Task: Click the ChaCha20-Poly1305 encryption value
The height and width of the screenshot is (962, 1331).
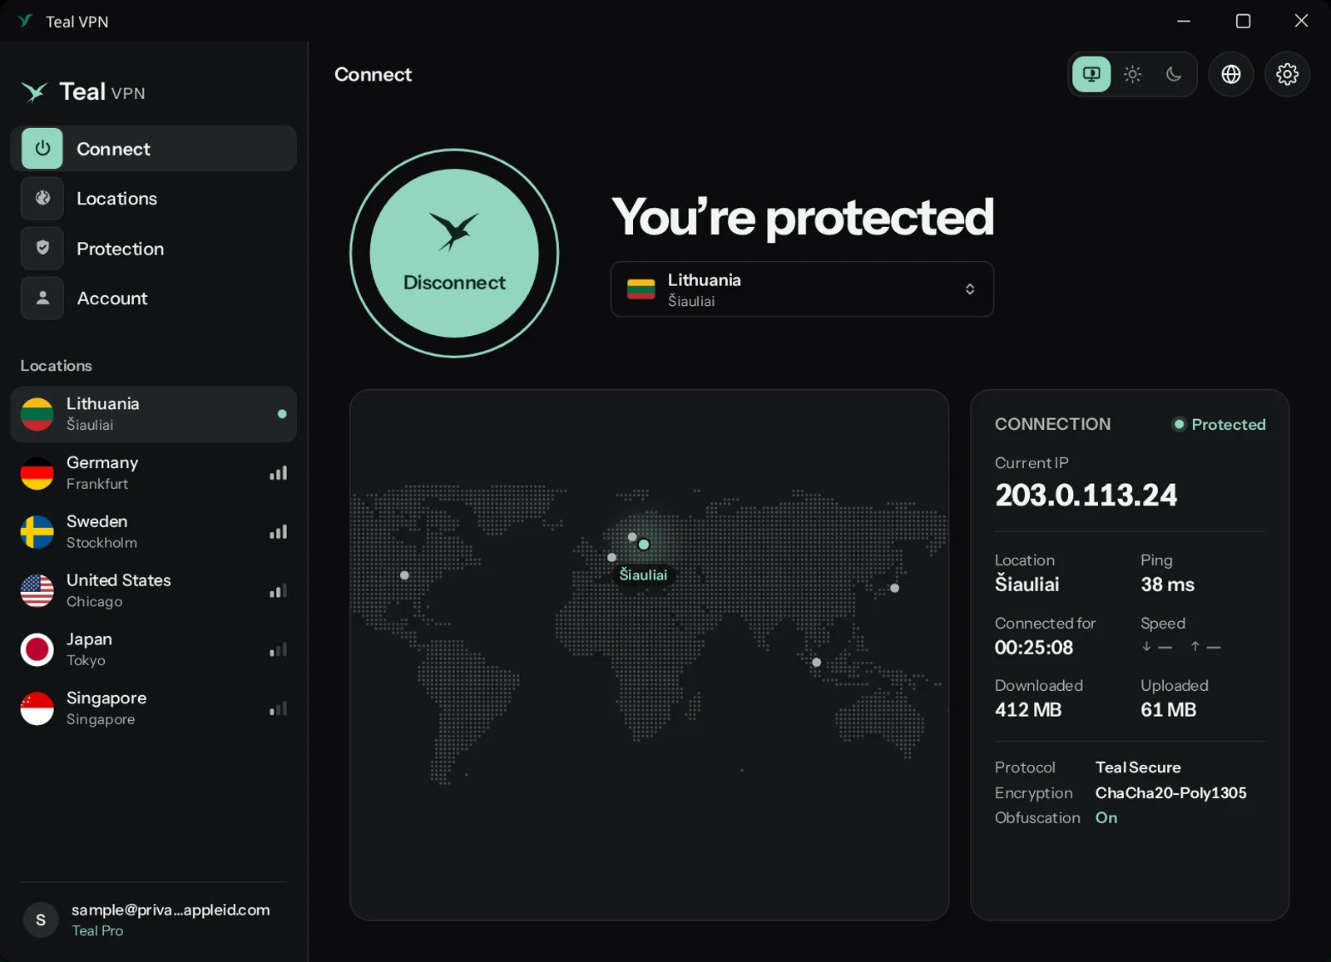Action: pos(1170,793)
